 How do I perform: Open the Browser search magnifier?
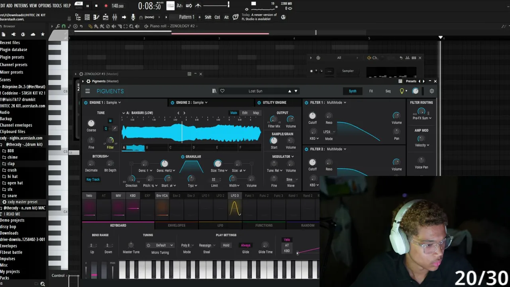(x=42, y=284)
